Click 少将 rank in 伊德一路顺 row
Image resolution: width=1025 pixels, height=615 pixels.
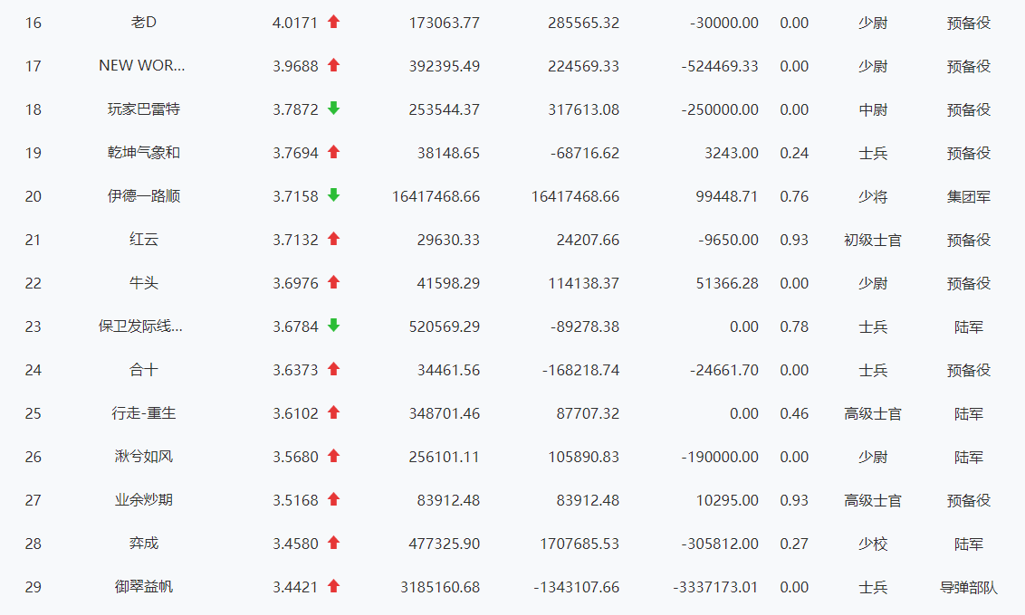pyautogui.click(x=873, y=196)
